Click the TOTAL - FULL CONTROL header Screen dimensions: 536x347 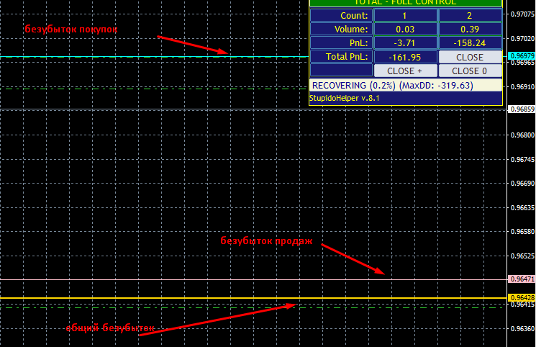click(x=406, y=3)
